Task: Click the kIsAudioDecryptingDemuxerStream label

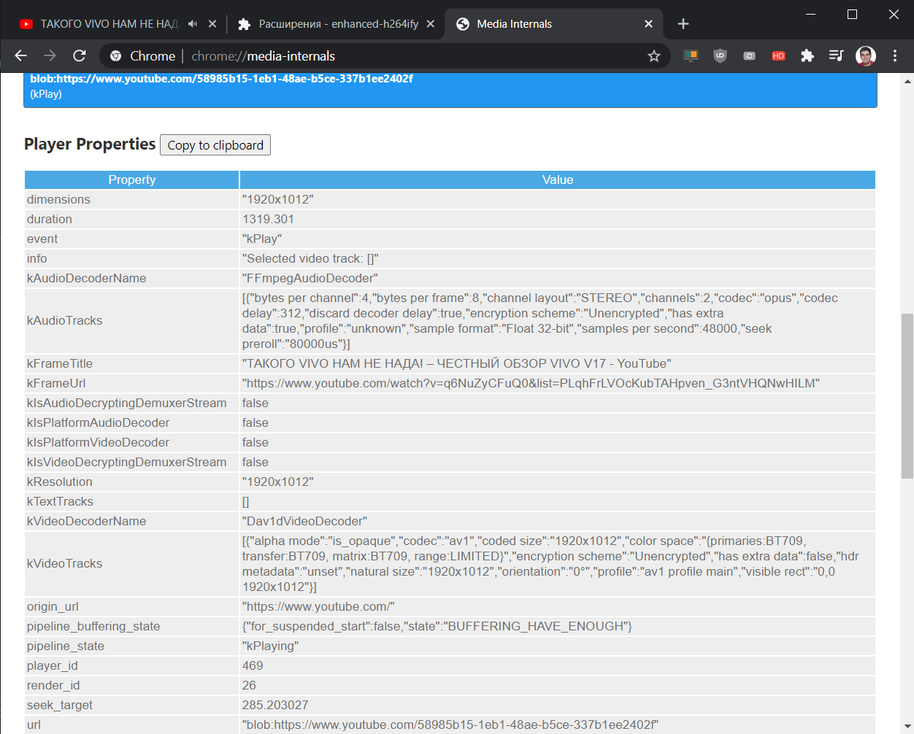Action: [127, 403]
